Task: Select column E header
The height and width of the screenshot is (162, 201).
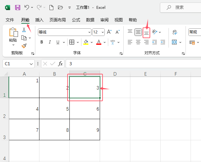Action: point(145,74)
